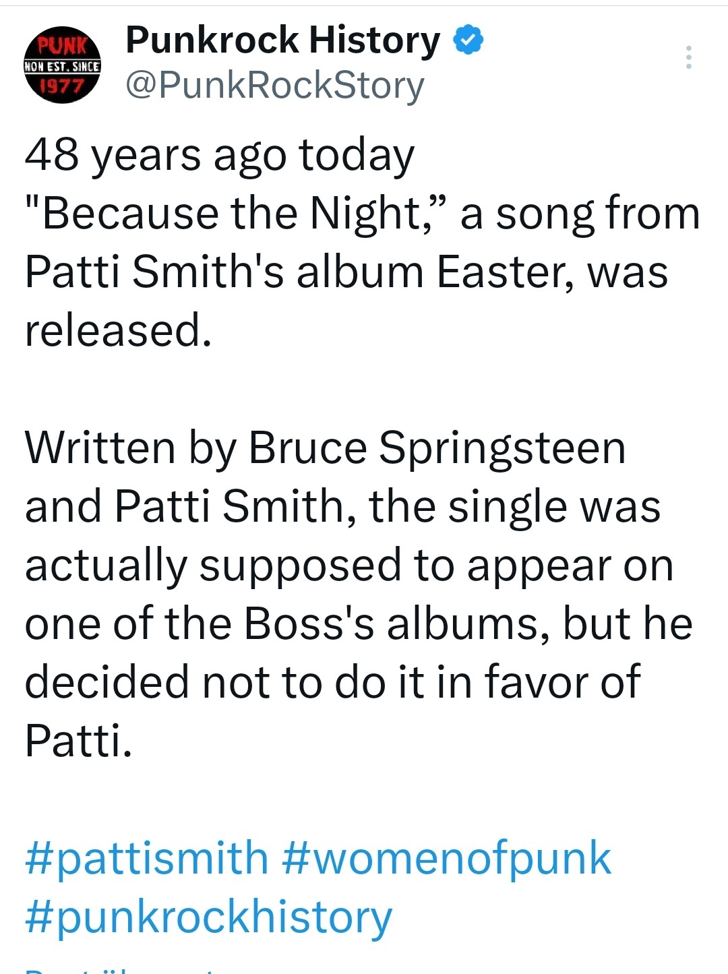Tap "the single was" in second paragraph

click(x=514, y=506)
